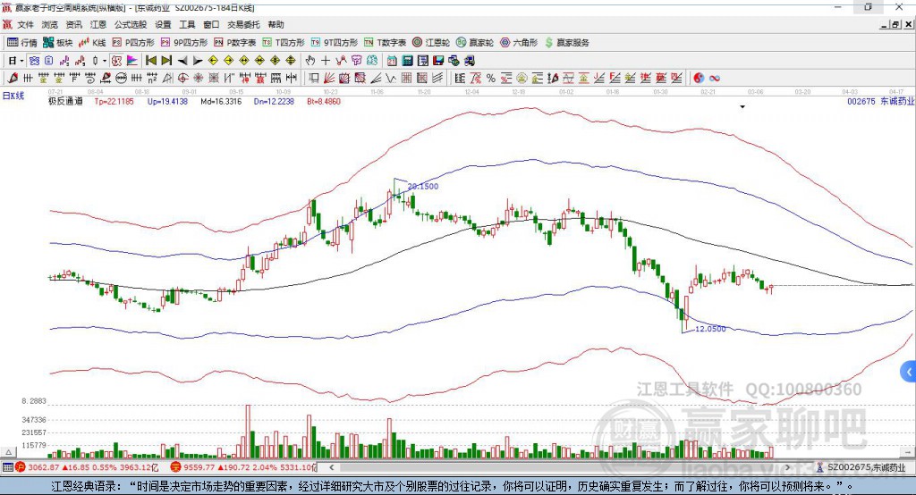Click the Bt=8.4860 indicator value
Screen dimensions: 916x495
click(324, 101)
